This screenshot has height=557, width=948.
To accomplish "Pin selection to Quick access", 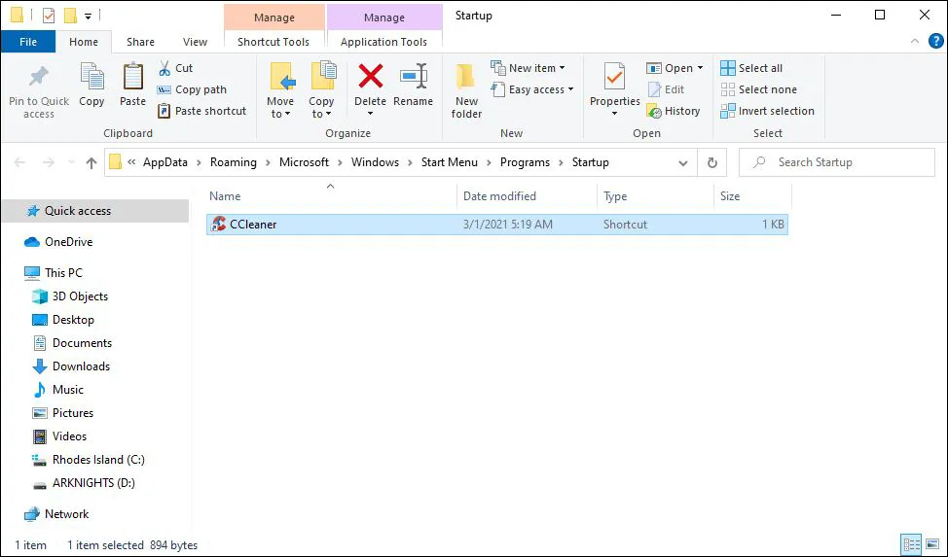I will [39, 90].
